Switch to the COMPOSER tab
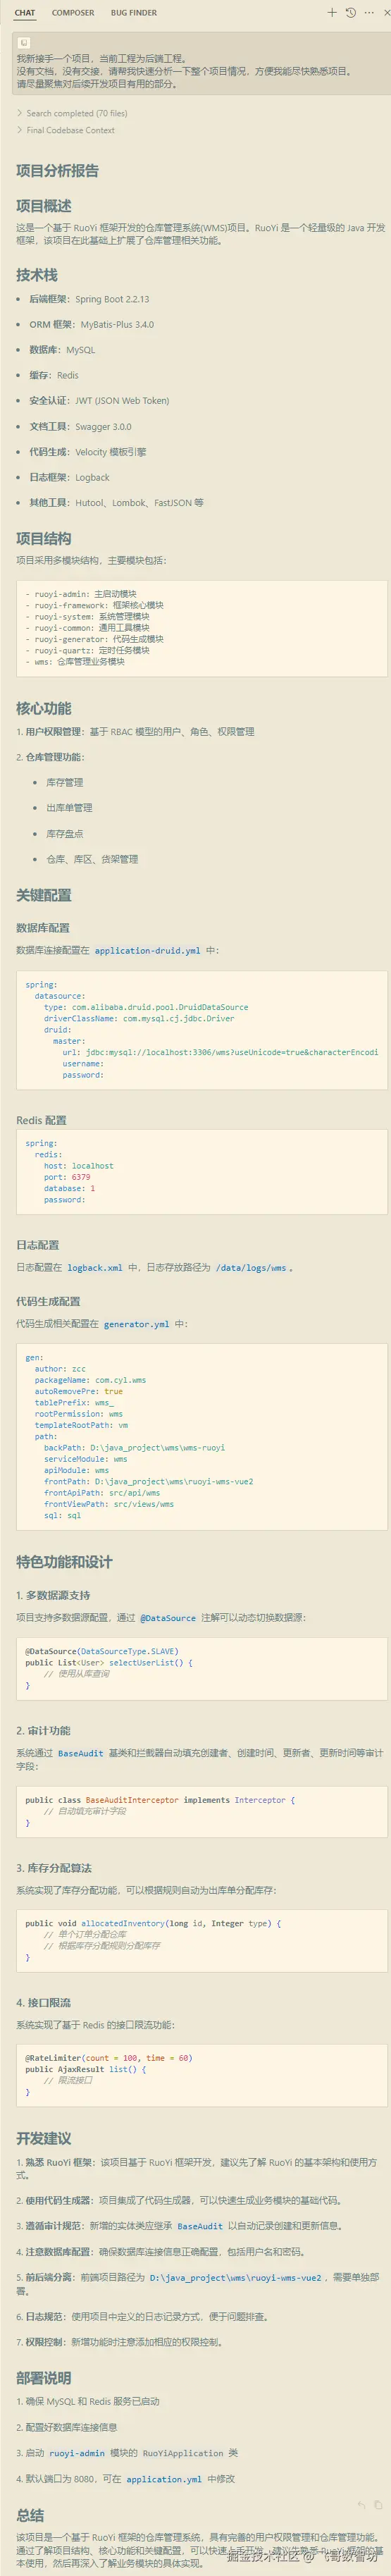391x2576 pixels. (x=73, y=13)
